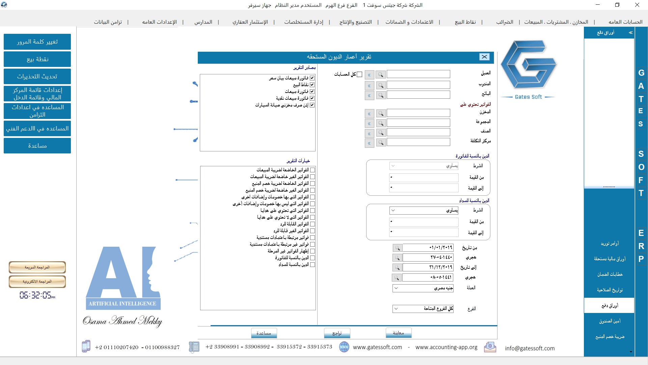Click معاينة preview button
The height and width of the screenshot is (365, 648).
(x=399, y=333)
